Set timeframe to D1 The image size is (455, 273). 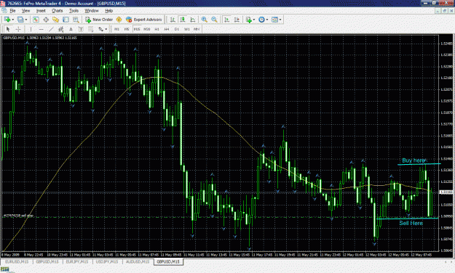177,29
